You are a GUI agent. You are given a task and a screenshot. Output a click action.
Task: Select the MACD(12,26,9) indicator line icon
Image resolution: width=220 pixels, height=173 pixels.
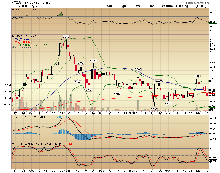pyautogui.click(x=13, y=117)
